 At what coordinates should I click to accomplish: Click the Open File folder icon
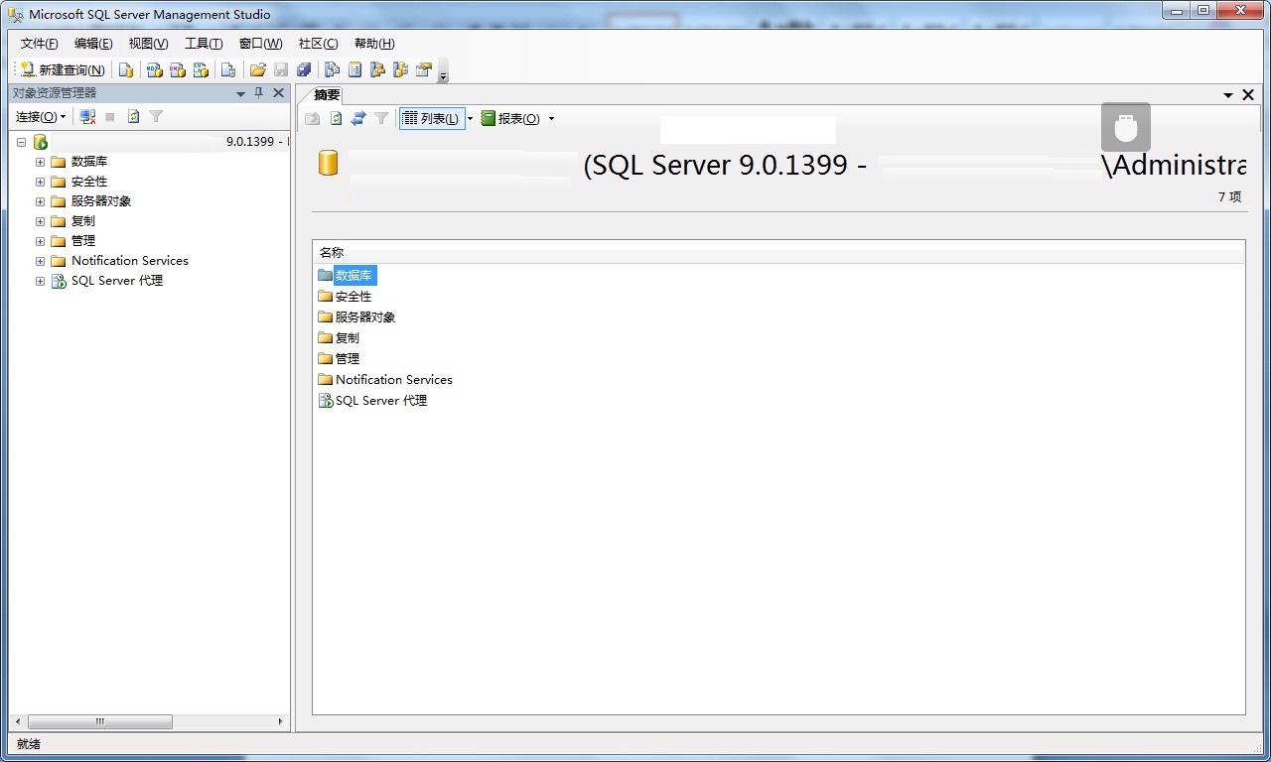point(258,69)
